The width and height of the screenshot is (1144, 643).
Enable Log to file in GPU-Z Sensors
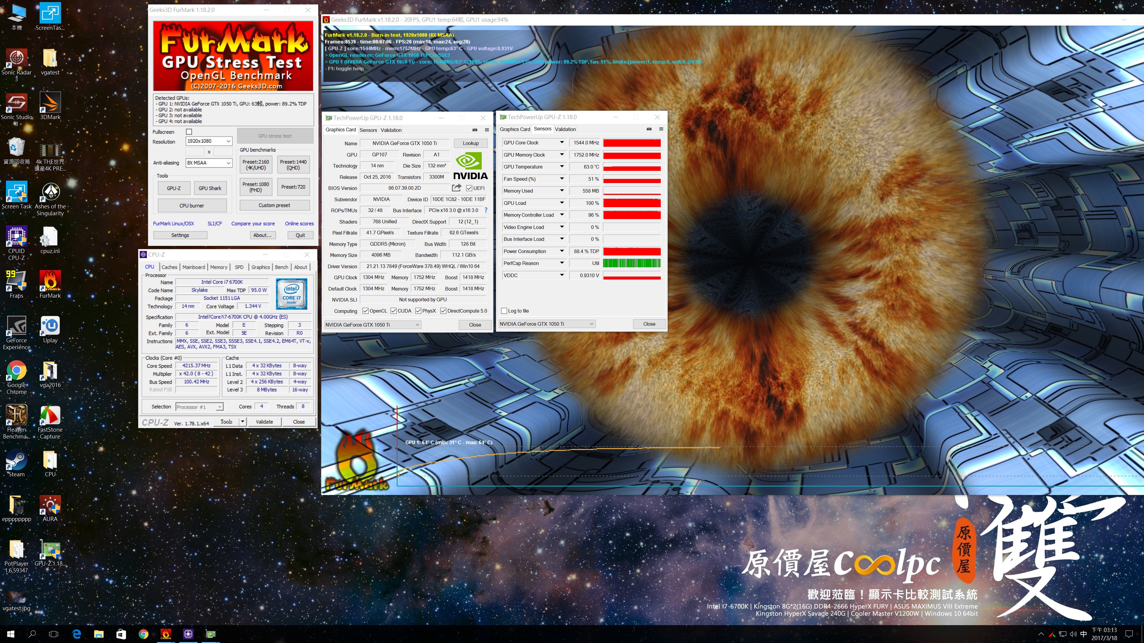[504, 311]
